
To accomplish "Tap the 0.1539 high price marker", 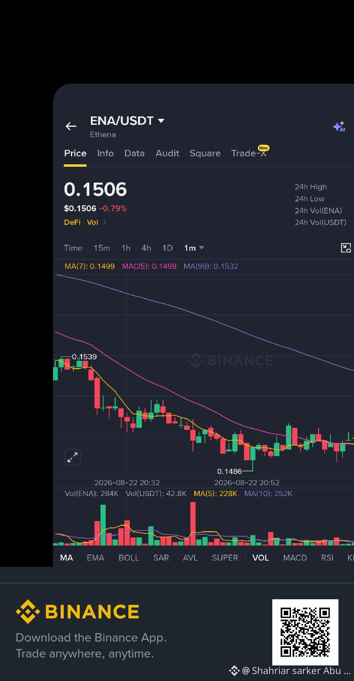I will pyautogui.click(x=84, y=357).
